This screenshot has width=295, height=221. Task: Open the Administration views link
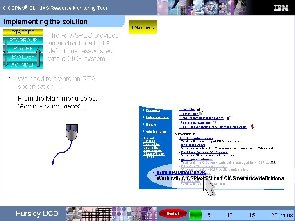181,173
